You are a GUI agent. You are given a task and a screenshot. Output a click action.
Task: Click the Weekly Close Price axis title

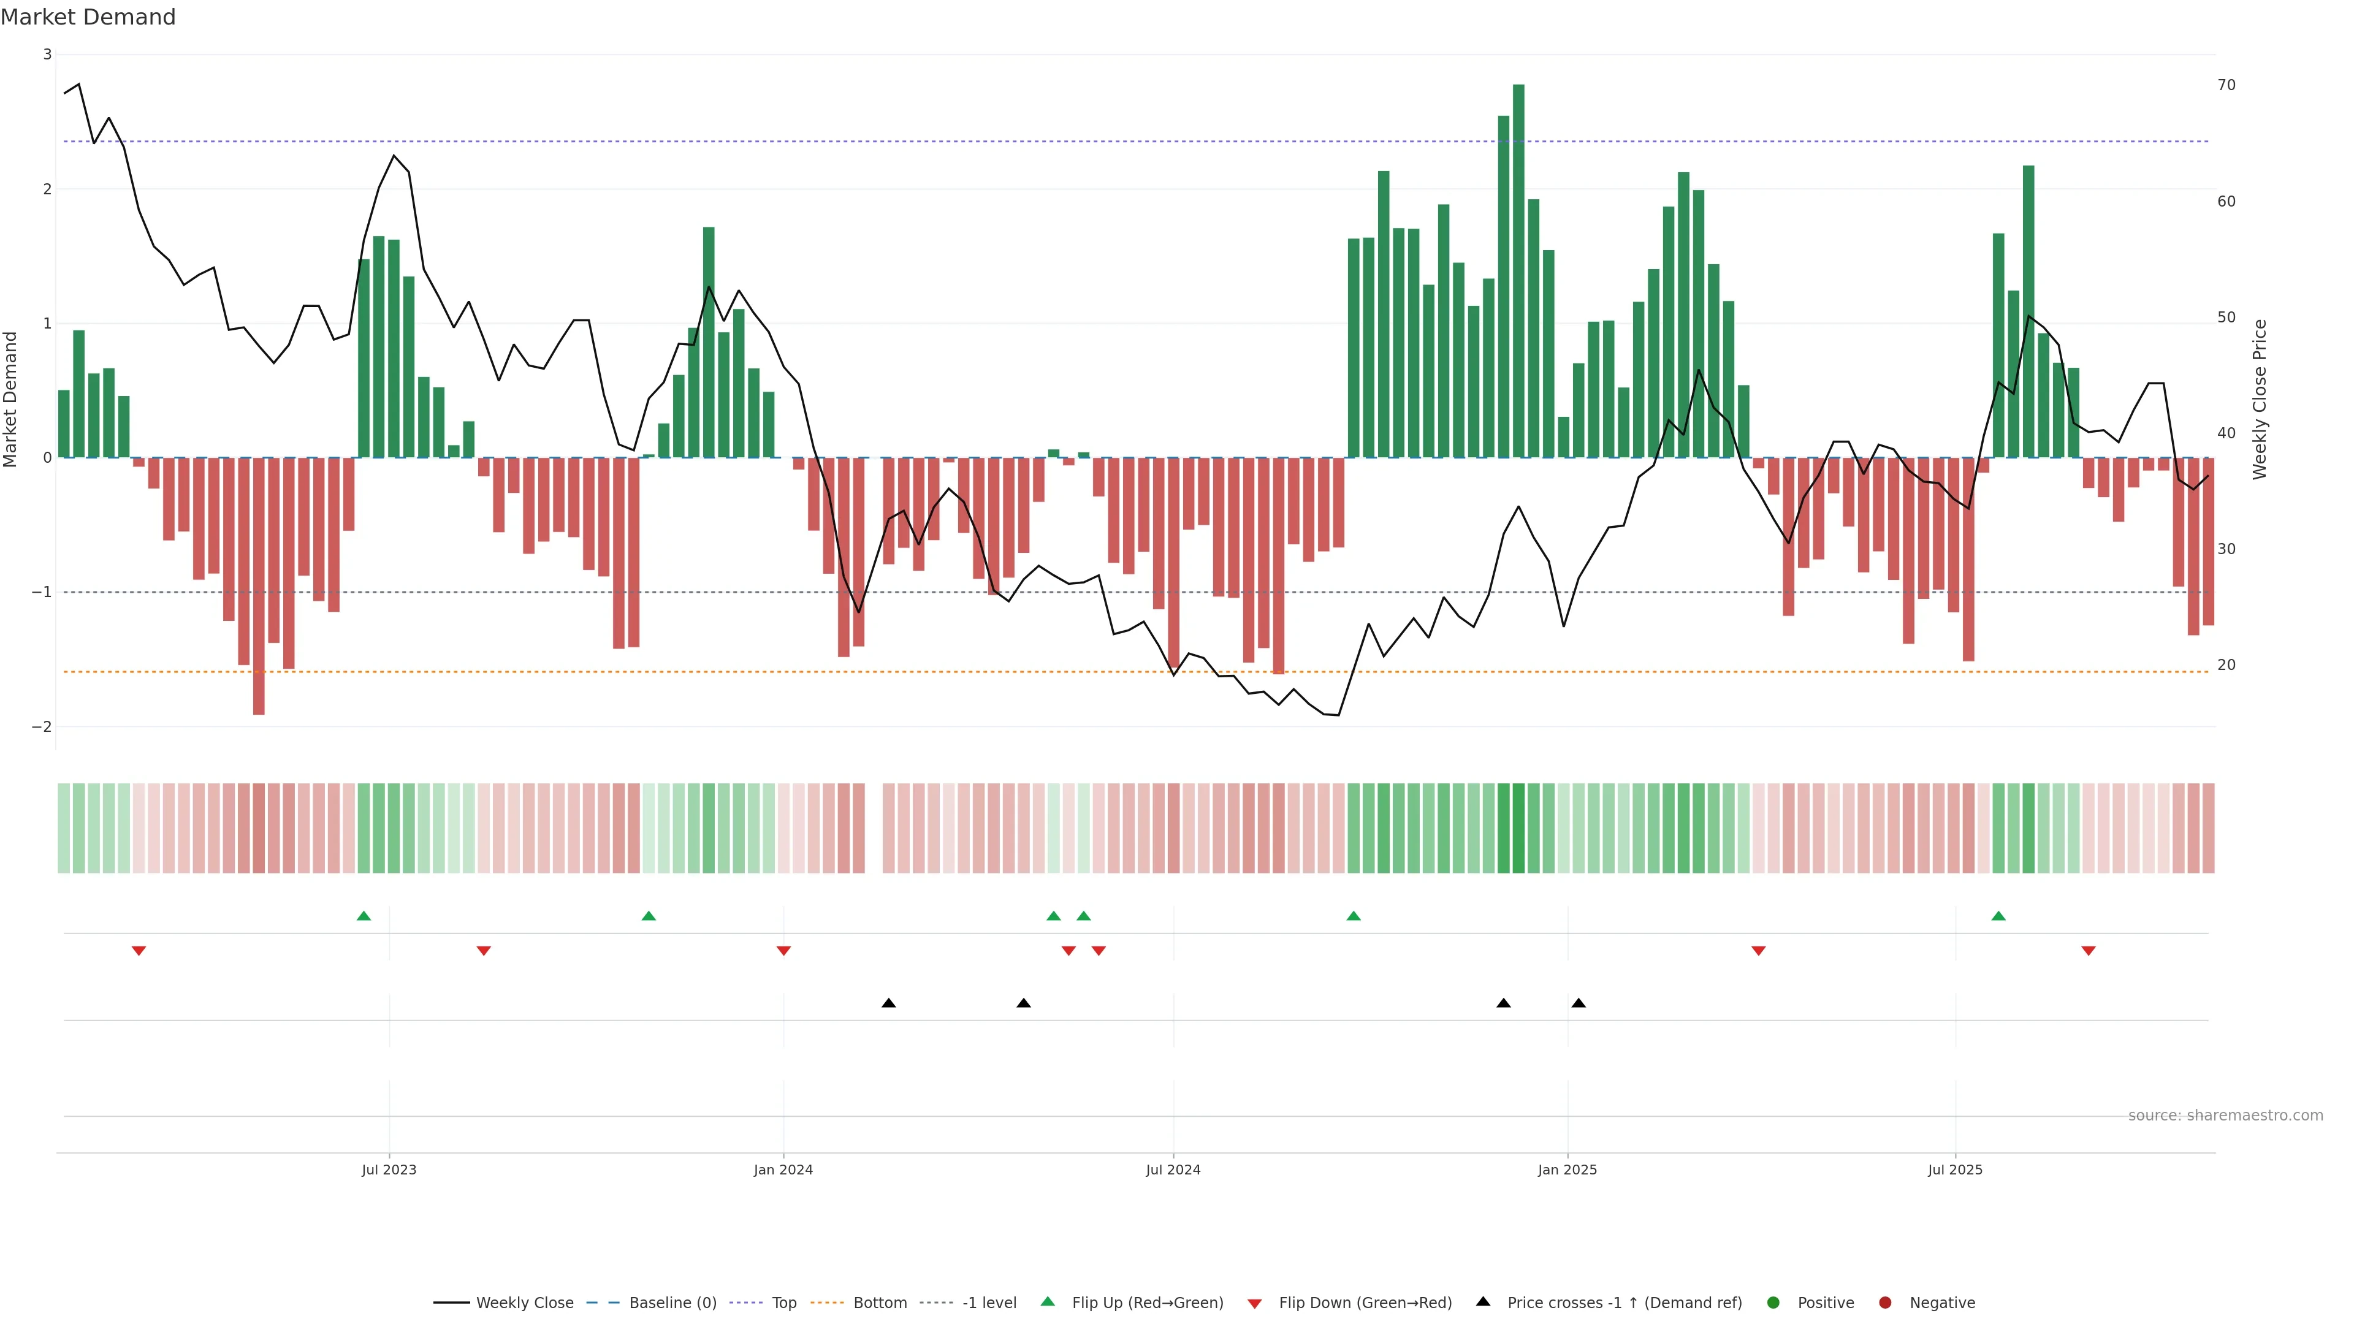(2260, 399)
